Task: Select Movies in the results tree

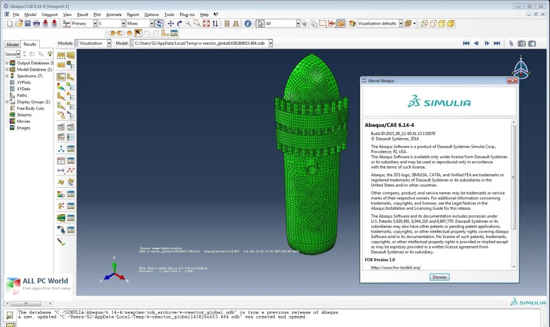Action: tap(23, 121)
